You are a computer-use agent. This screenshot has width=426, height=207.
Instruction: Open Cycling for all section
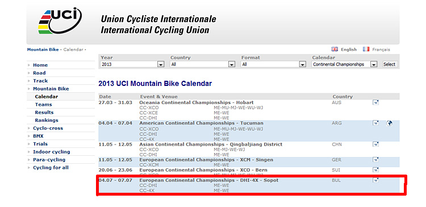51,168
